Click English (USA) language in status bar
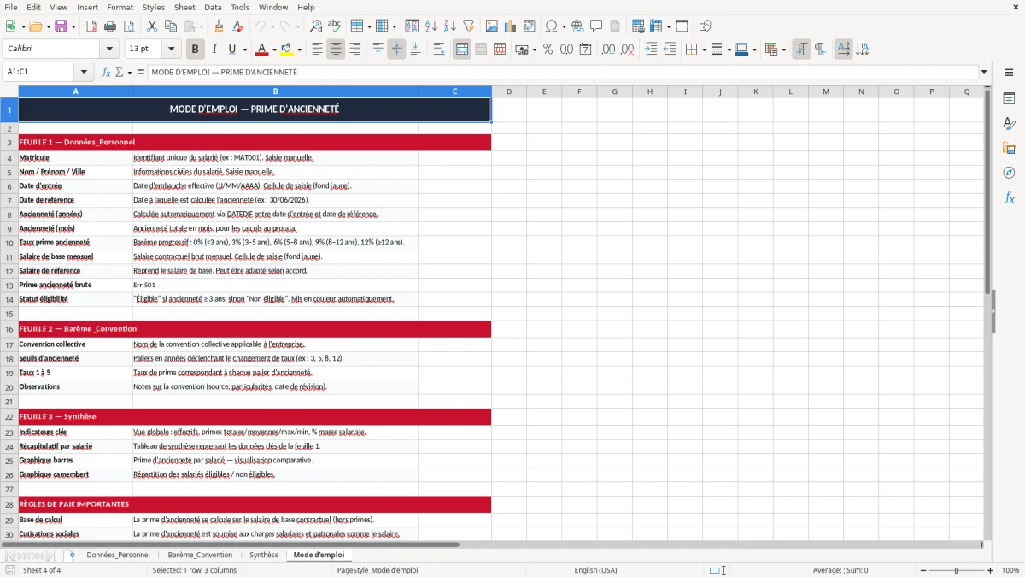Screen dimensions: 1025x577 [595, 570]
